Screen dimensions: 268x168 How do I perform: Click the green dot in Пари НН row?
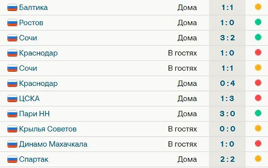[x=258, y=113]
